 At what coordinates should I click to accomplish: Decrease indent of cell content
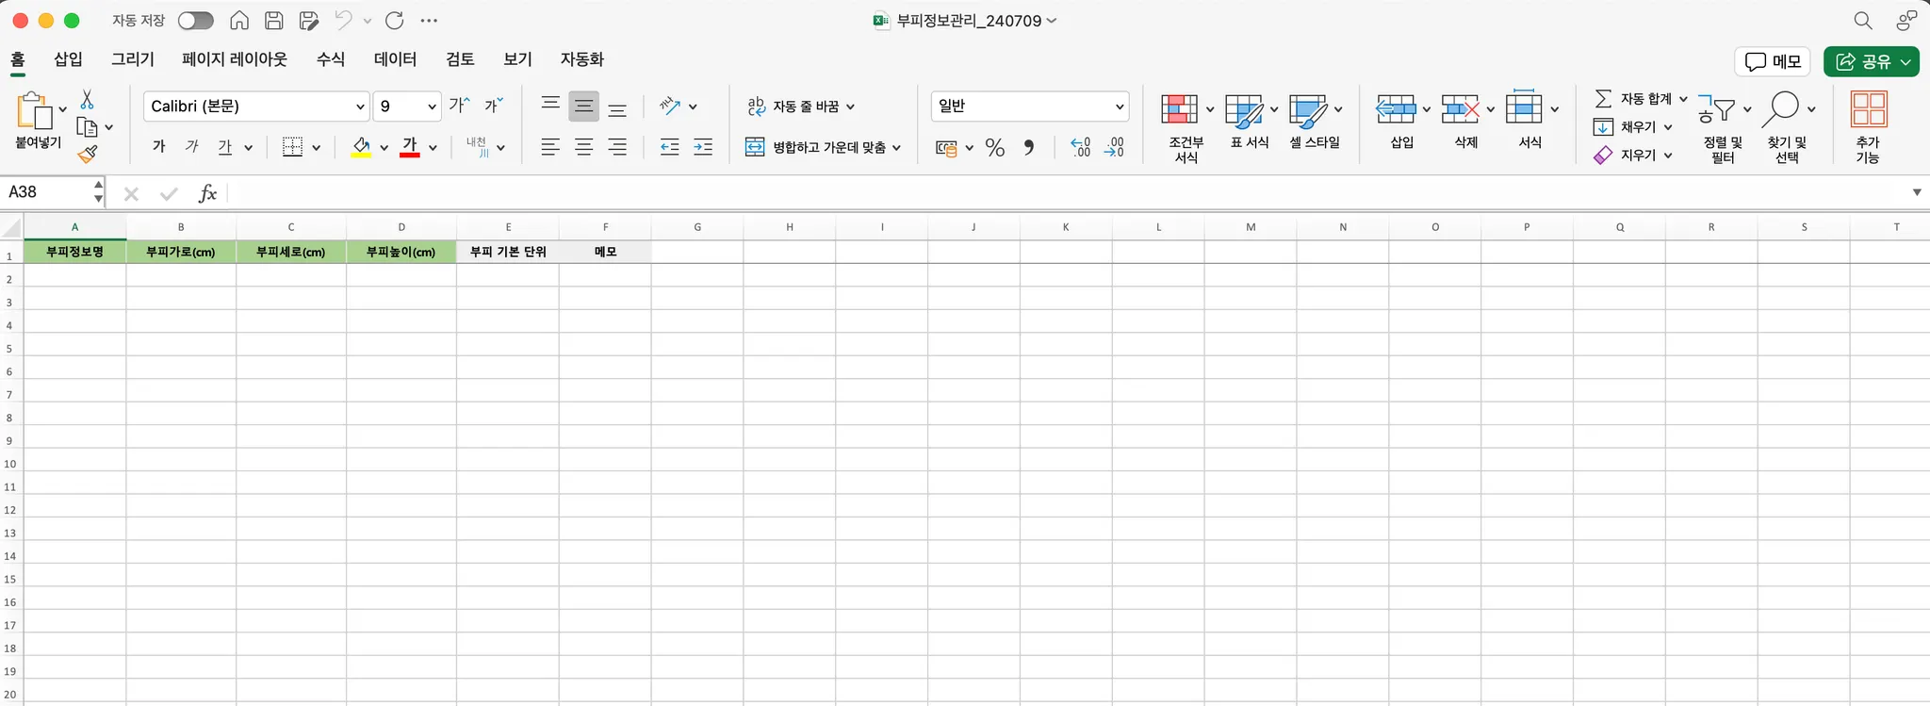tap(669, 147)
